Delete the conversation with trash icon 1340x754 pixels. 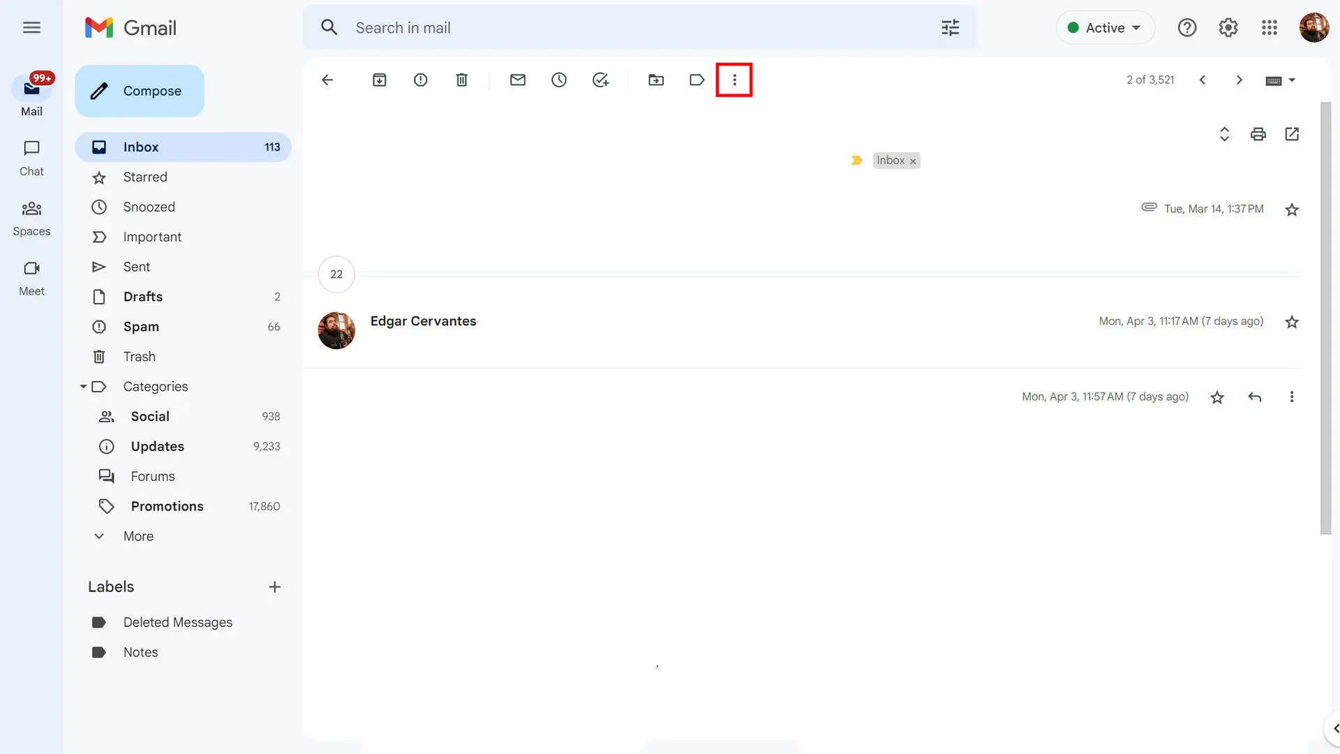[x=461, y=80]
